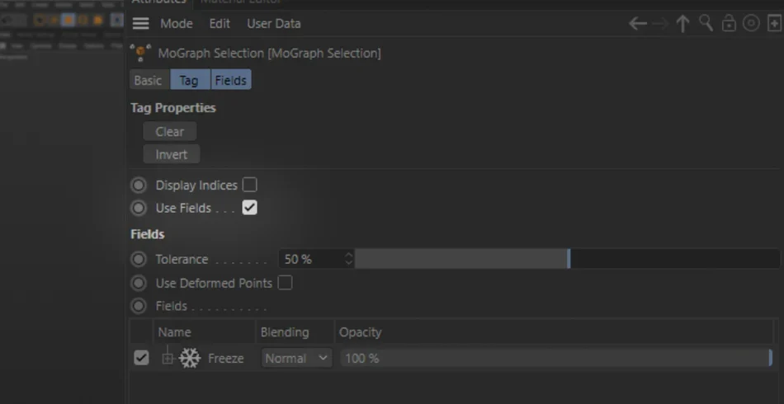
Task: Click the Opacity column header
Action: 360,332
